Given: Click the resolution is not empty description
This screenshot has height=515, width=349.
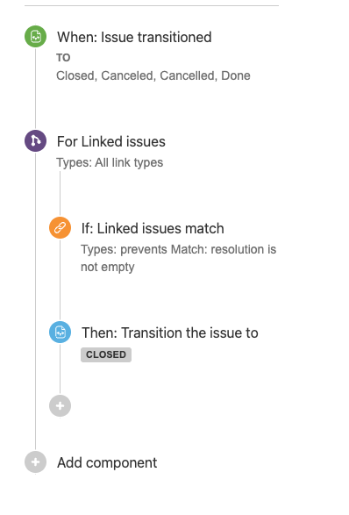Looking at the screenshot, I should 178,258.
